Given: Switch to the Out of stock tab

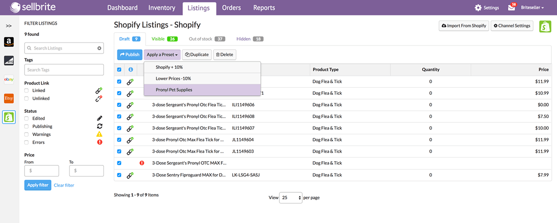Looking at the screenshot, I should pos(207,39).
